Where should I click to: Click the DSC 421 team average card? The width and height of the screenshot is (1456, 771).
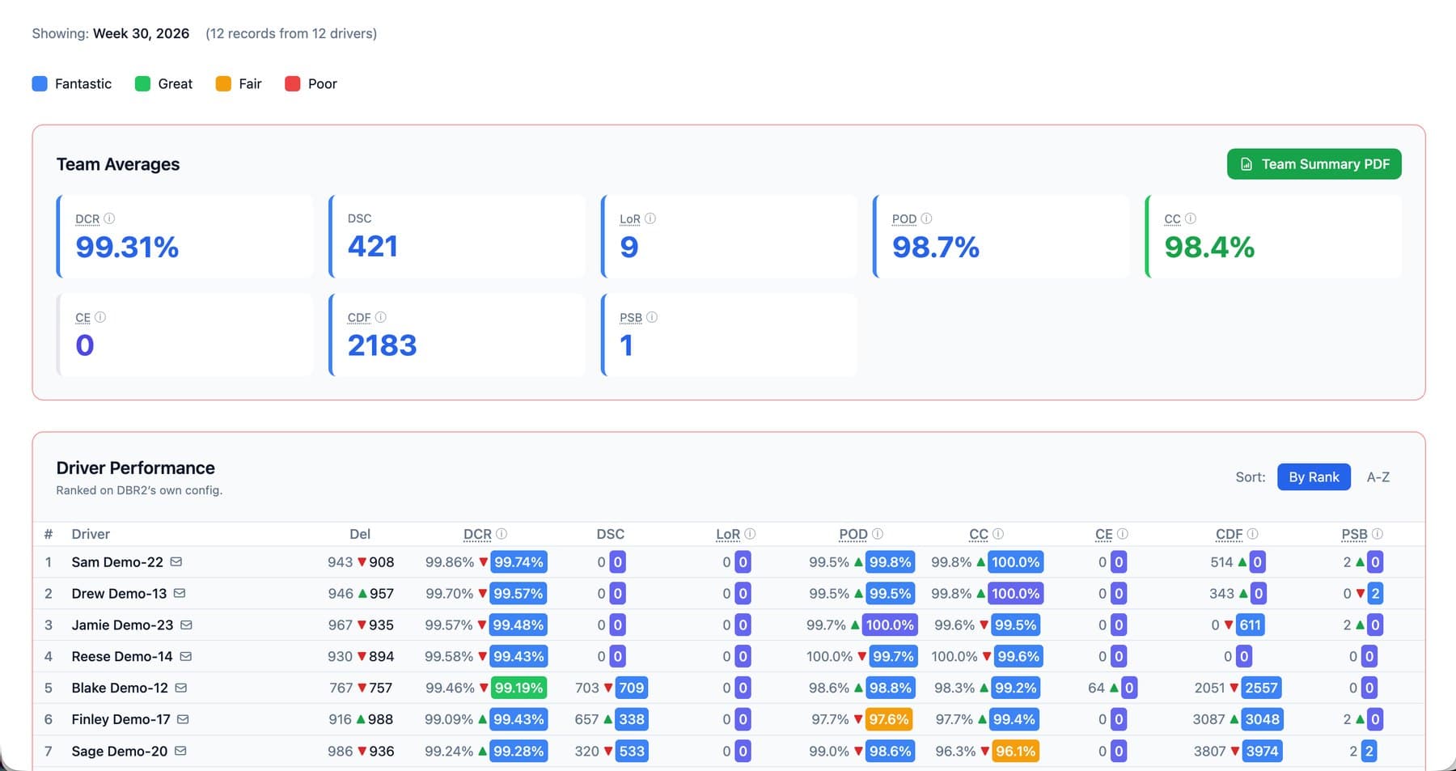pyautogui.click(x=457, y=236)
